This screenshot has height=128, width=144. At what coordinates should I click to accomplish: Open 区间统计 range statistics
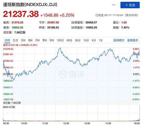[x=119, y=40]
